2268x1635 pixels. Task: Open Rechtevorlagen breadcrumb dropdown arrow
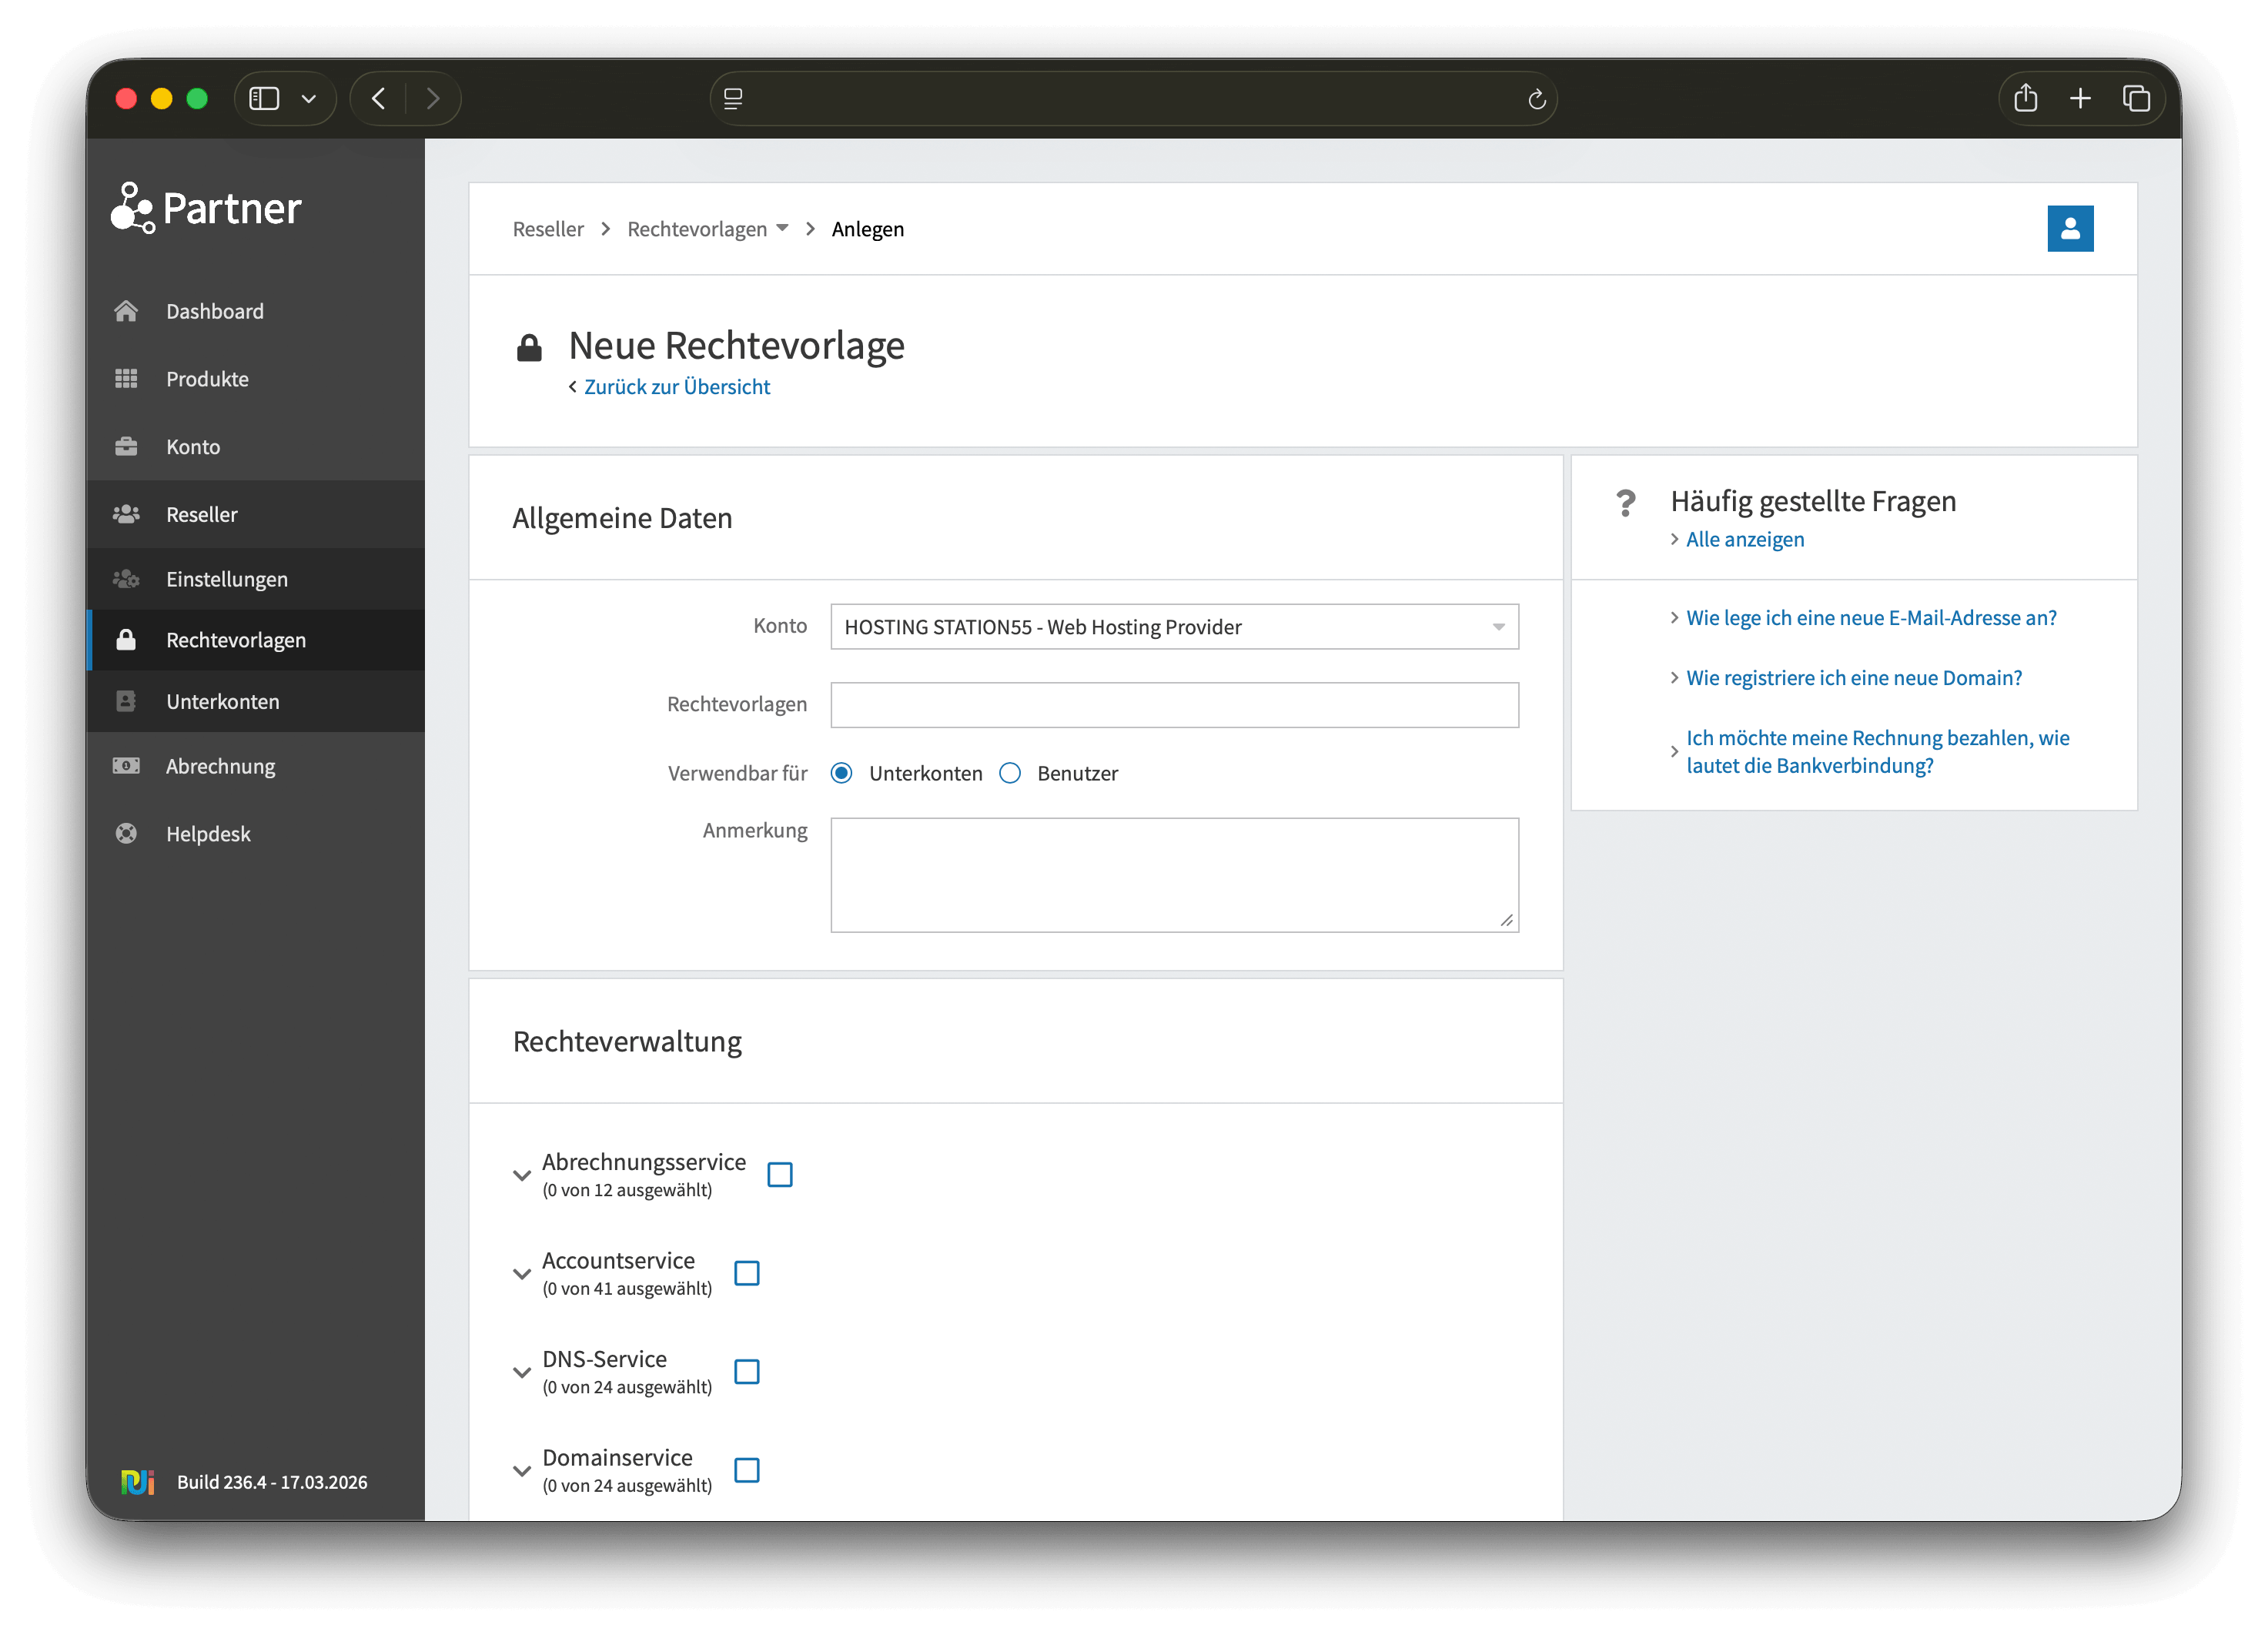tap(782, 228)
